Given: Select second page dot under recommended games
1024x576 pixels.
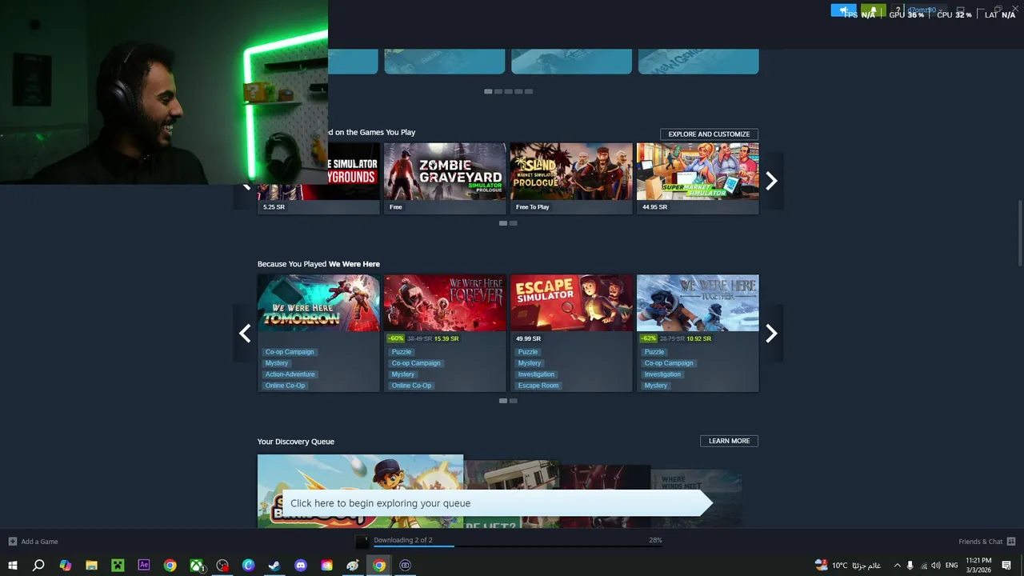Looking at the screenshot, I should pyautogui.click(x=514, y=223).
